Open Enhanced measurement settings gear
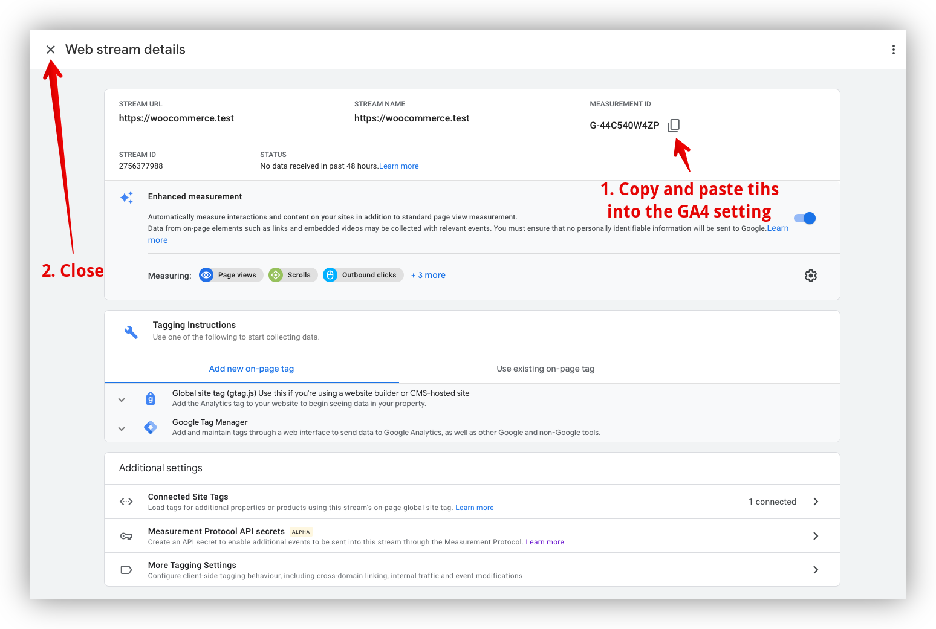 pos(810,276)
